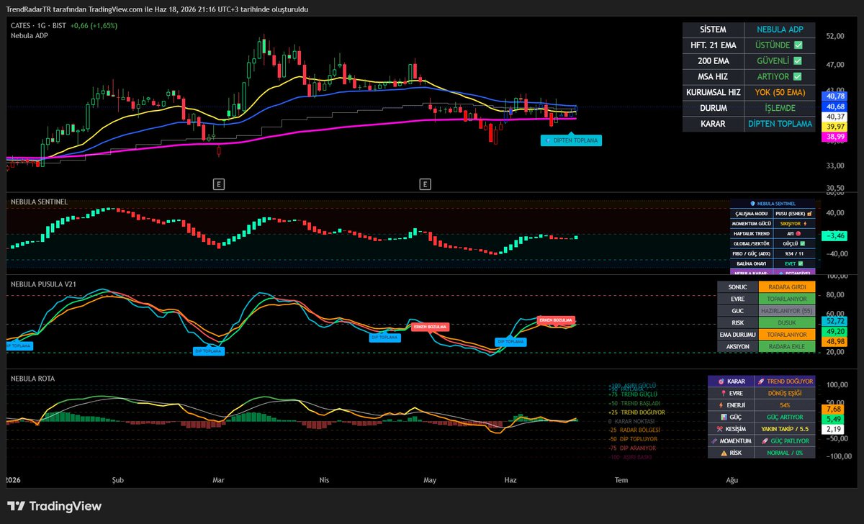Image resolution: width=864 pixels, height=524 pixels.
Task: Click the scissors icon beside KESİŞİM
Action: (x=719, y=429)
